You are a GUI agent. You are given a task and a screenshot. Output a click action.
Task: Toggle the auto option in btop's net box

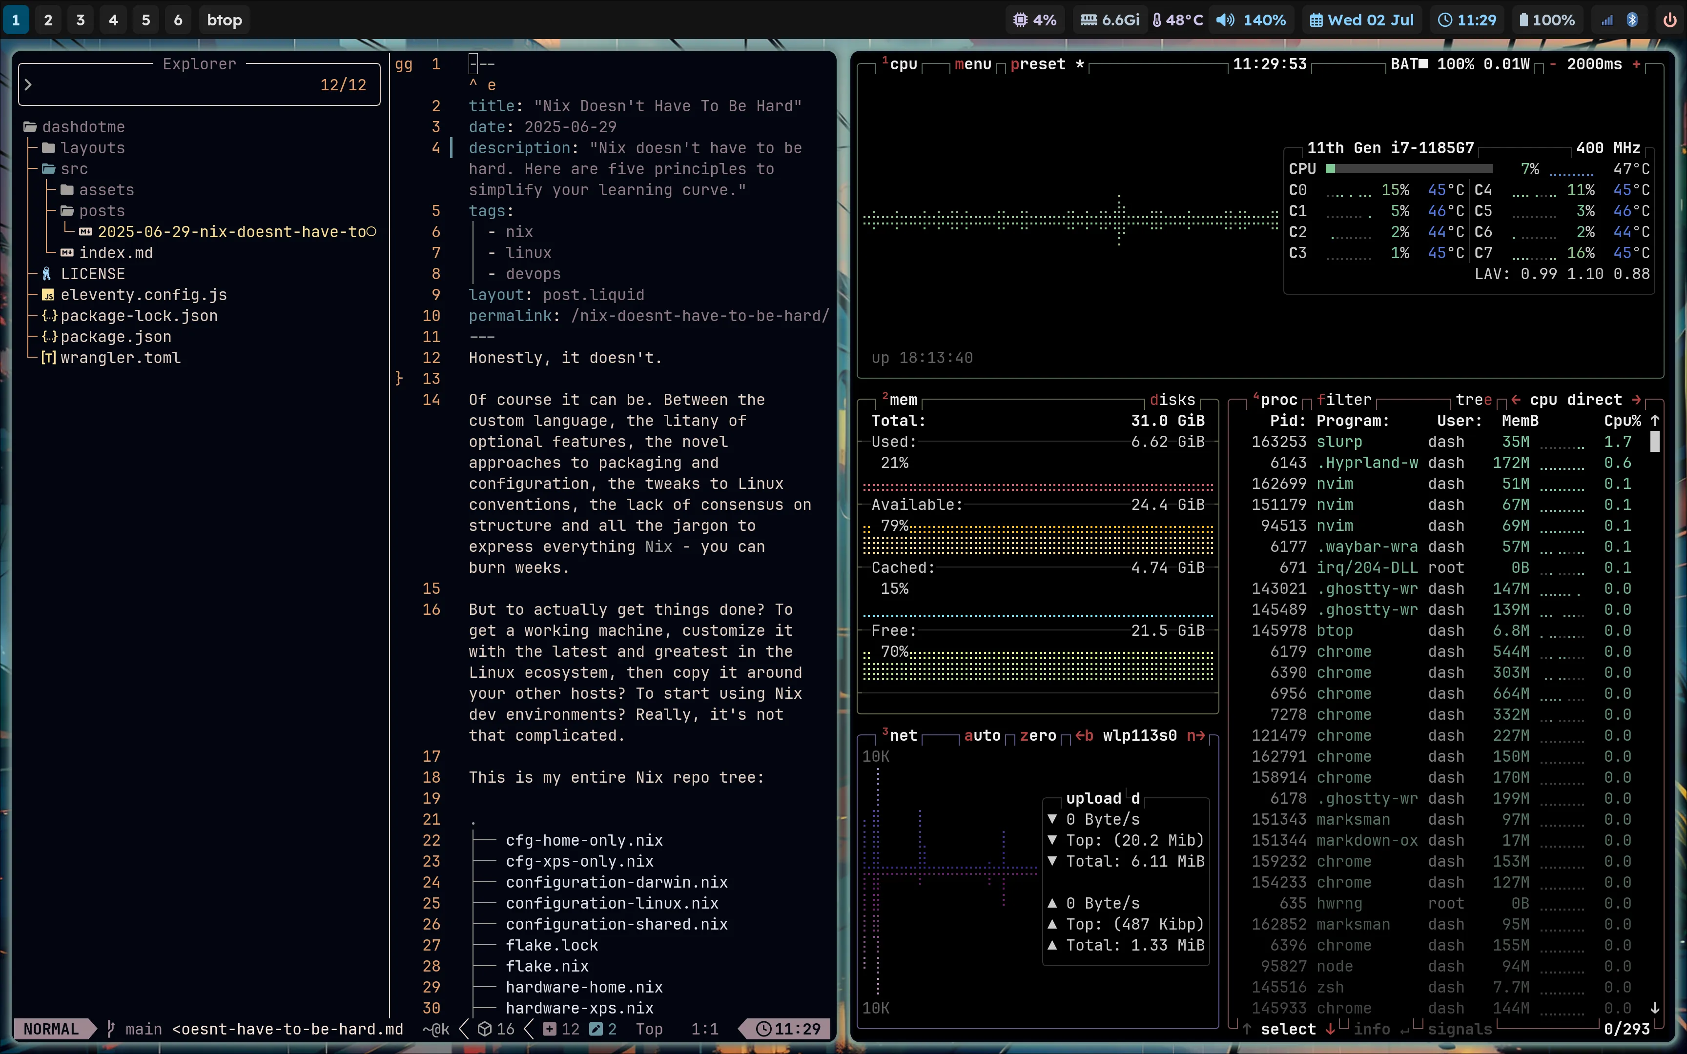[982, 735]
